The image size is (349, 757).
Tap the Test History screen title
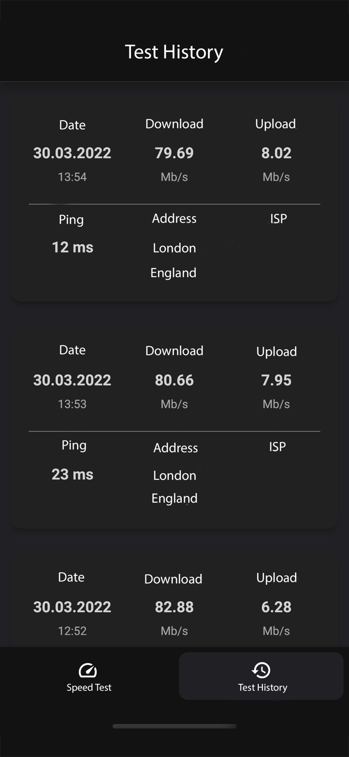point(174,51)
